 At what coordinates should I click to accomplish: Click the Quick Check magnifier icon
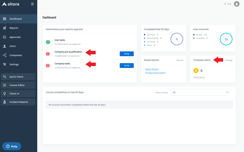point(5,77)
